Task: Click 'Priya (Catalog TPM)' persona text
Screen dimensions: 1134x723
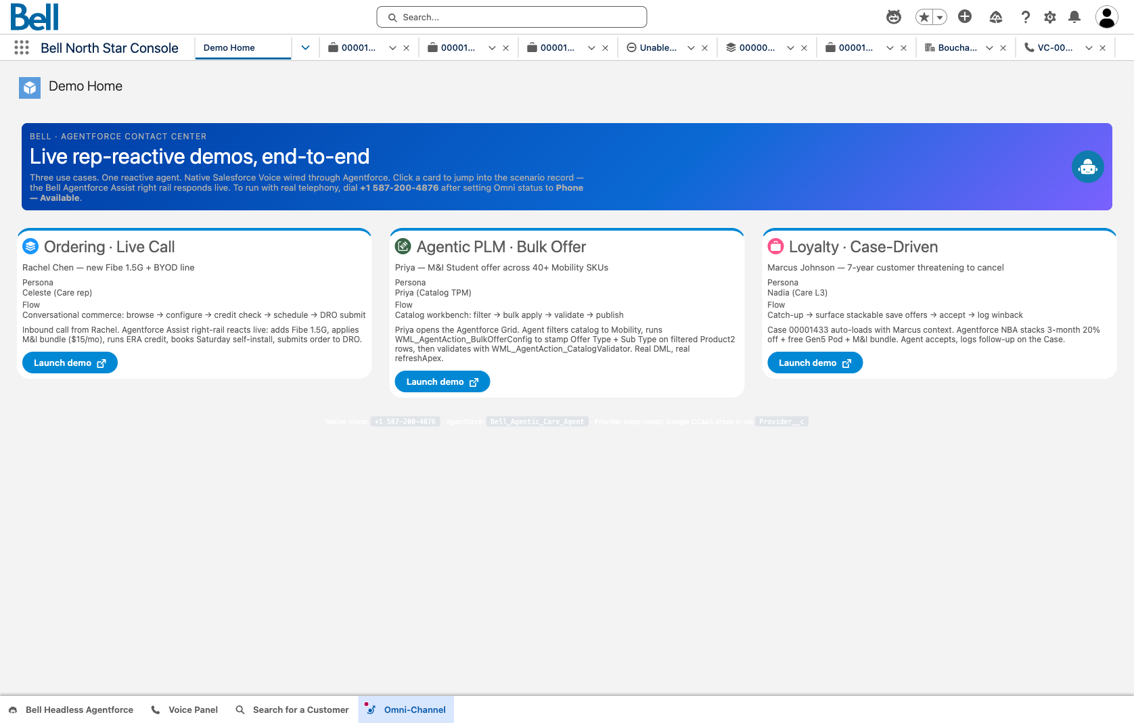Action: 433,293
